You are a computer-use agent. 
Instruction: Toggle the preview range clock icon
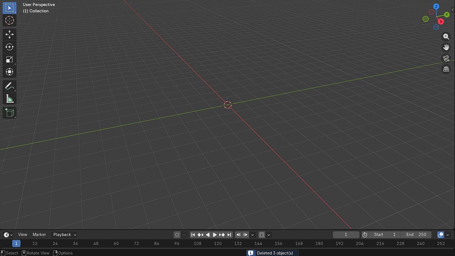coord(365,235)
